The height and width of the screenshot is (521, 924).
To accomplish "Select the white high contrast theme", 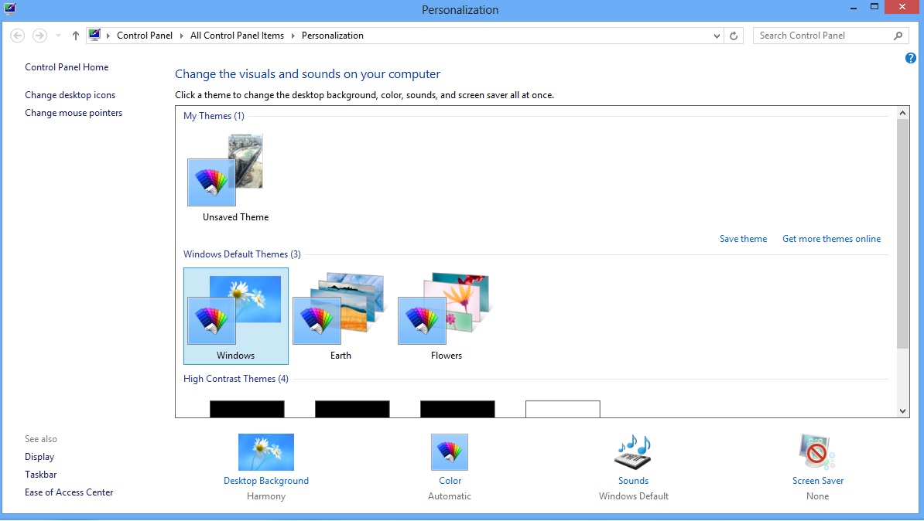I will pyautogui.click(x=563, y=409).
